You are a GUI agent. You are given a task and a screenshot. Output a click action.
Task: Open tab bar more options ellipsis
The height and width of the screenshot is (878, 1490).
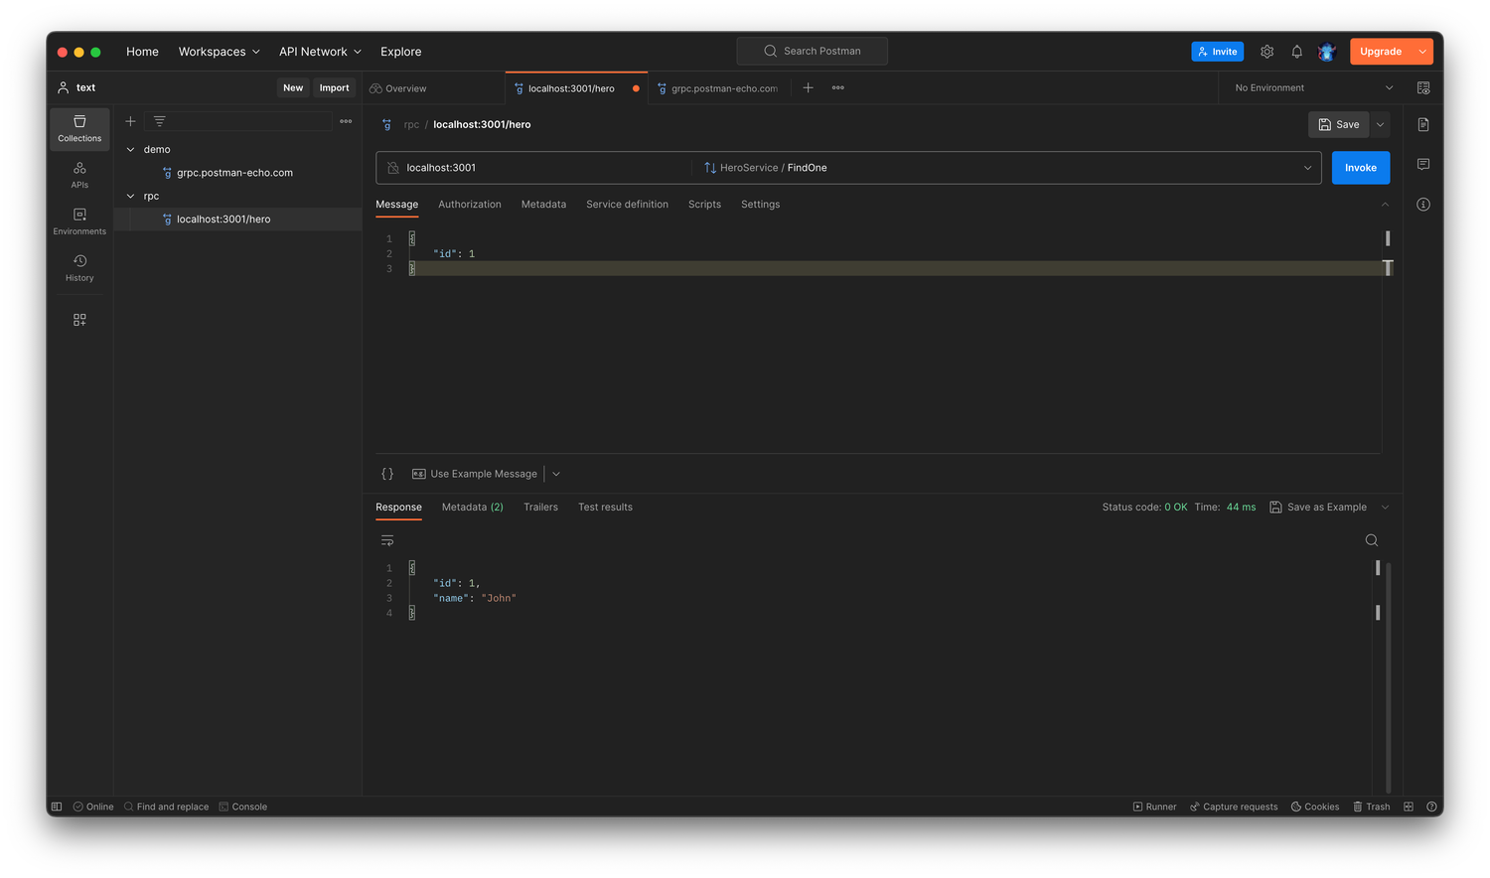pyautogui.click(x=837, y=87)
